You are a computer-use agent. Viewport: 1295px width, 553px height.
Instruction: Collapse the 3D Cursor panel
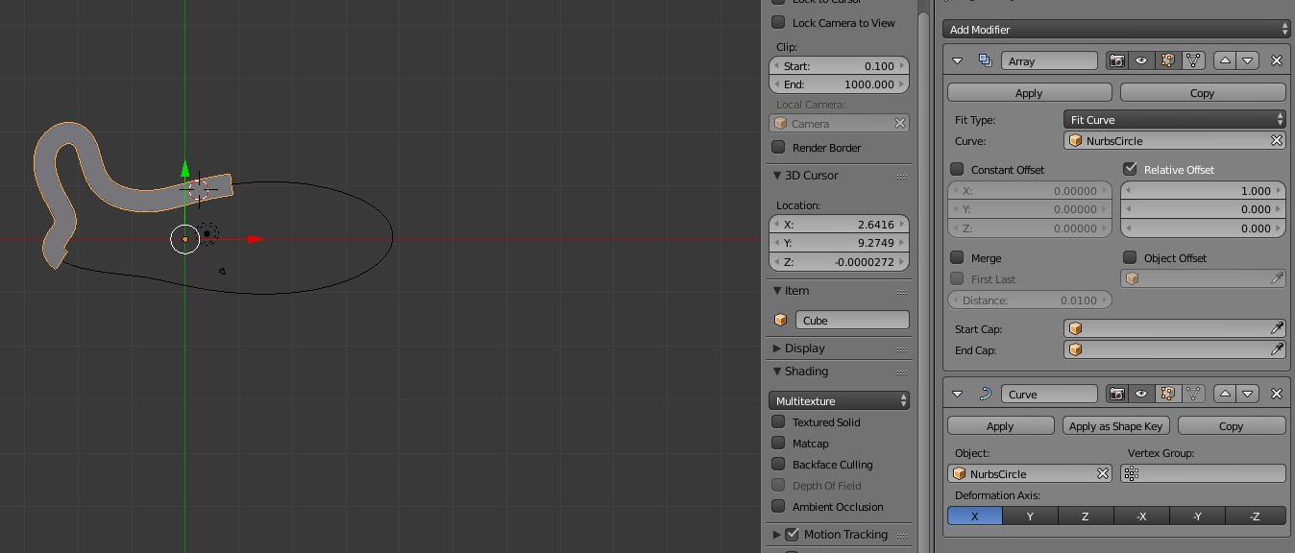(x=777, y=176)
